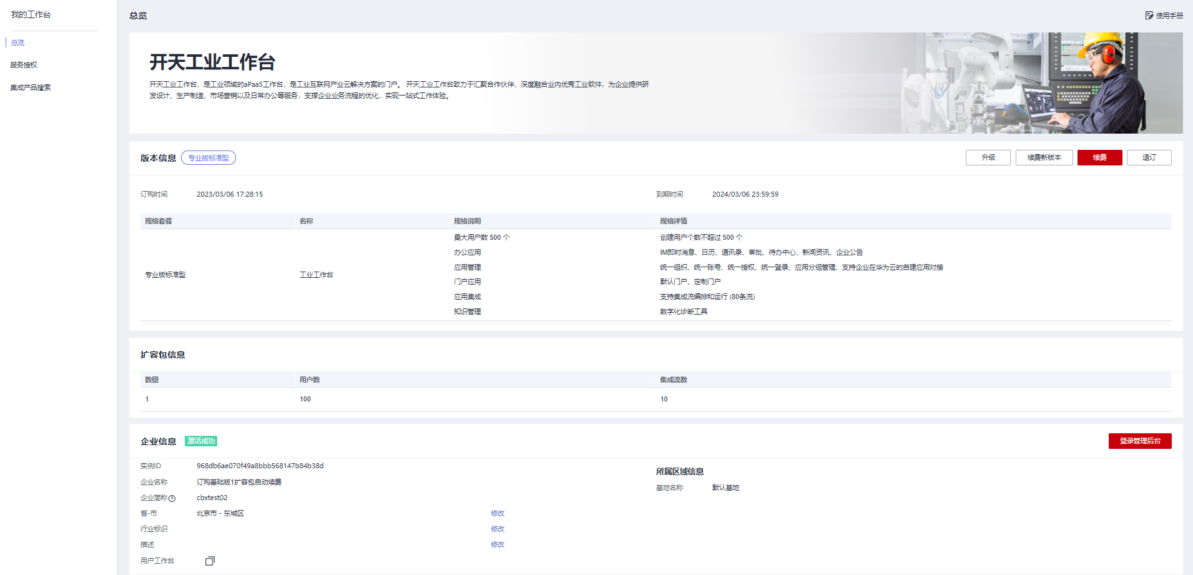
Task: Click the 知识管理 spec row
Action: pos(468,312)
